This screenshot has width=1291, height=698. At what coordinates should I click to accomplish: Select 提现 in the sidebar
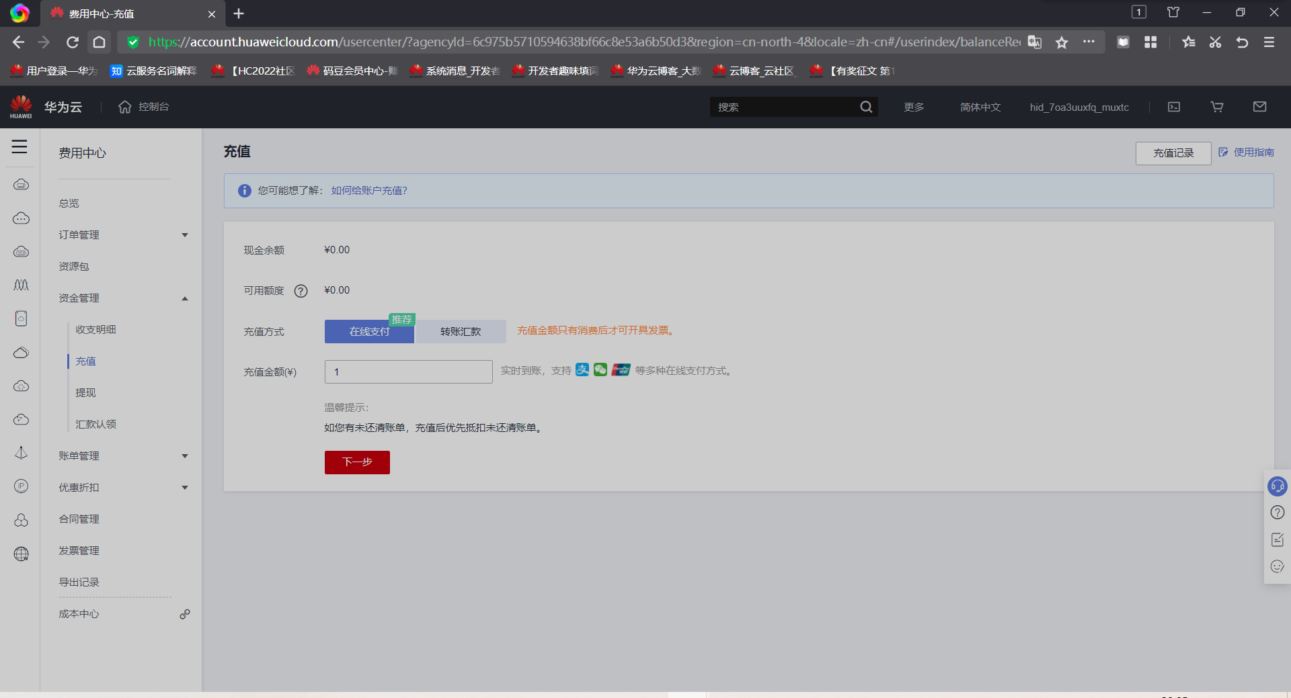click(x=85, y=393)
